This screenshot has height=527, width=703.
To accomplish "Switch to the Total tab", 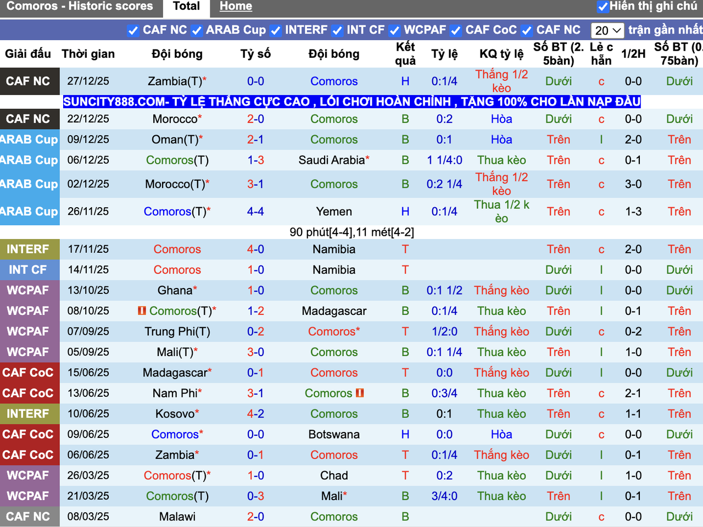I will point(186,7).
